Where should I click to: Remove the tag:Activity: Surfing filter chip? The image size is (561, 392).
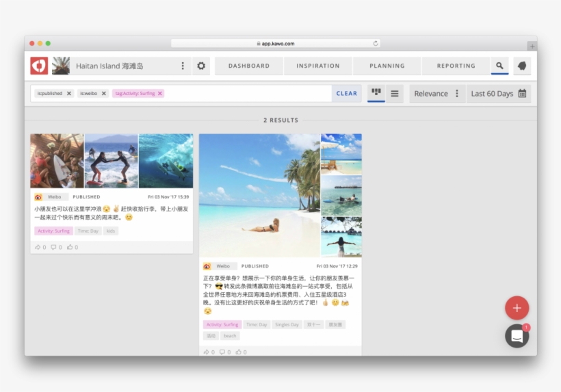[x=160, y=93]
